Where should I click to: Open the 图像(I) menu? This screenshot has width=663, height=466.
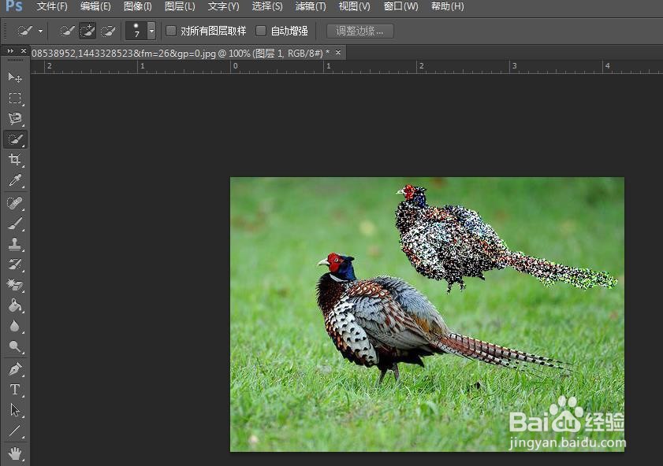138,6
